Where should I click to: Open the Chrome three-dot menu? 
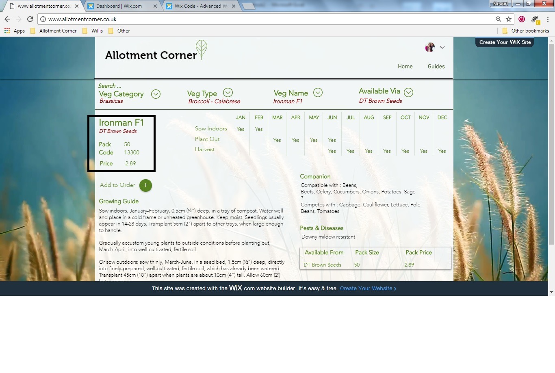click(x=548, y=19)
